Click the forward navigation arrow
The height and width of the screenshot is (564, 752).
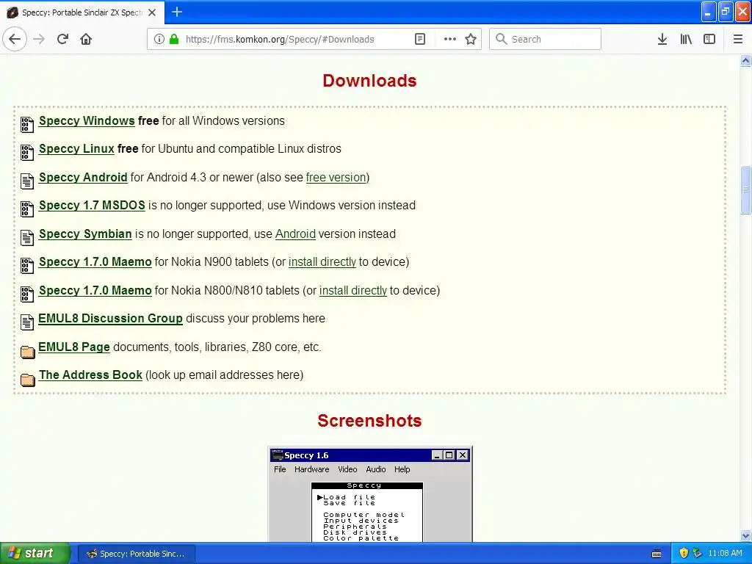[39, 39]
